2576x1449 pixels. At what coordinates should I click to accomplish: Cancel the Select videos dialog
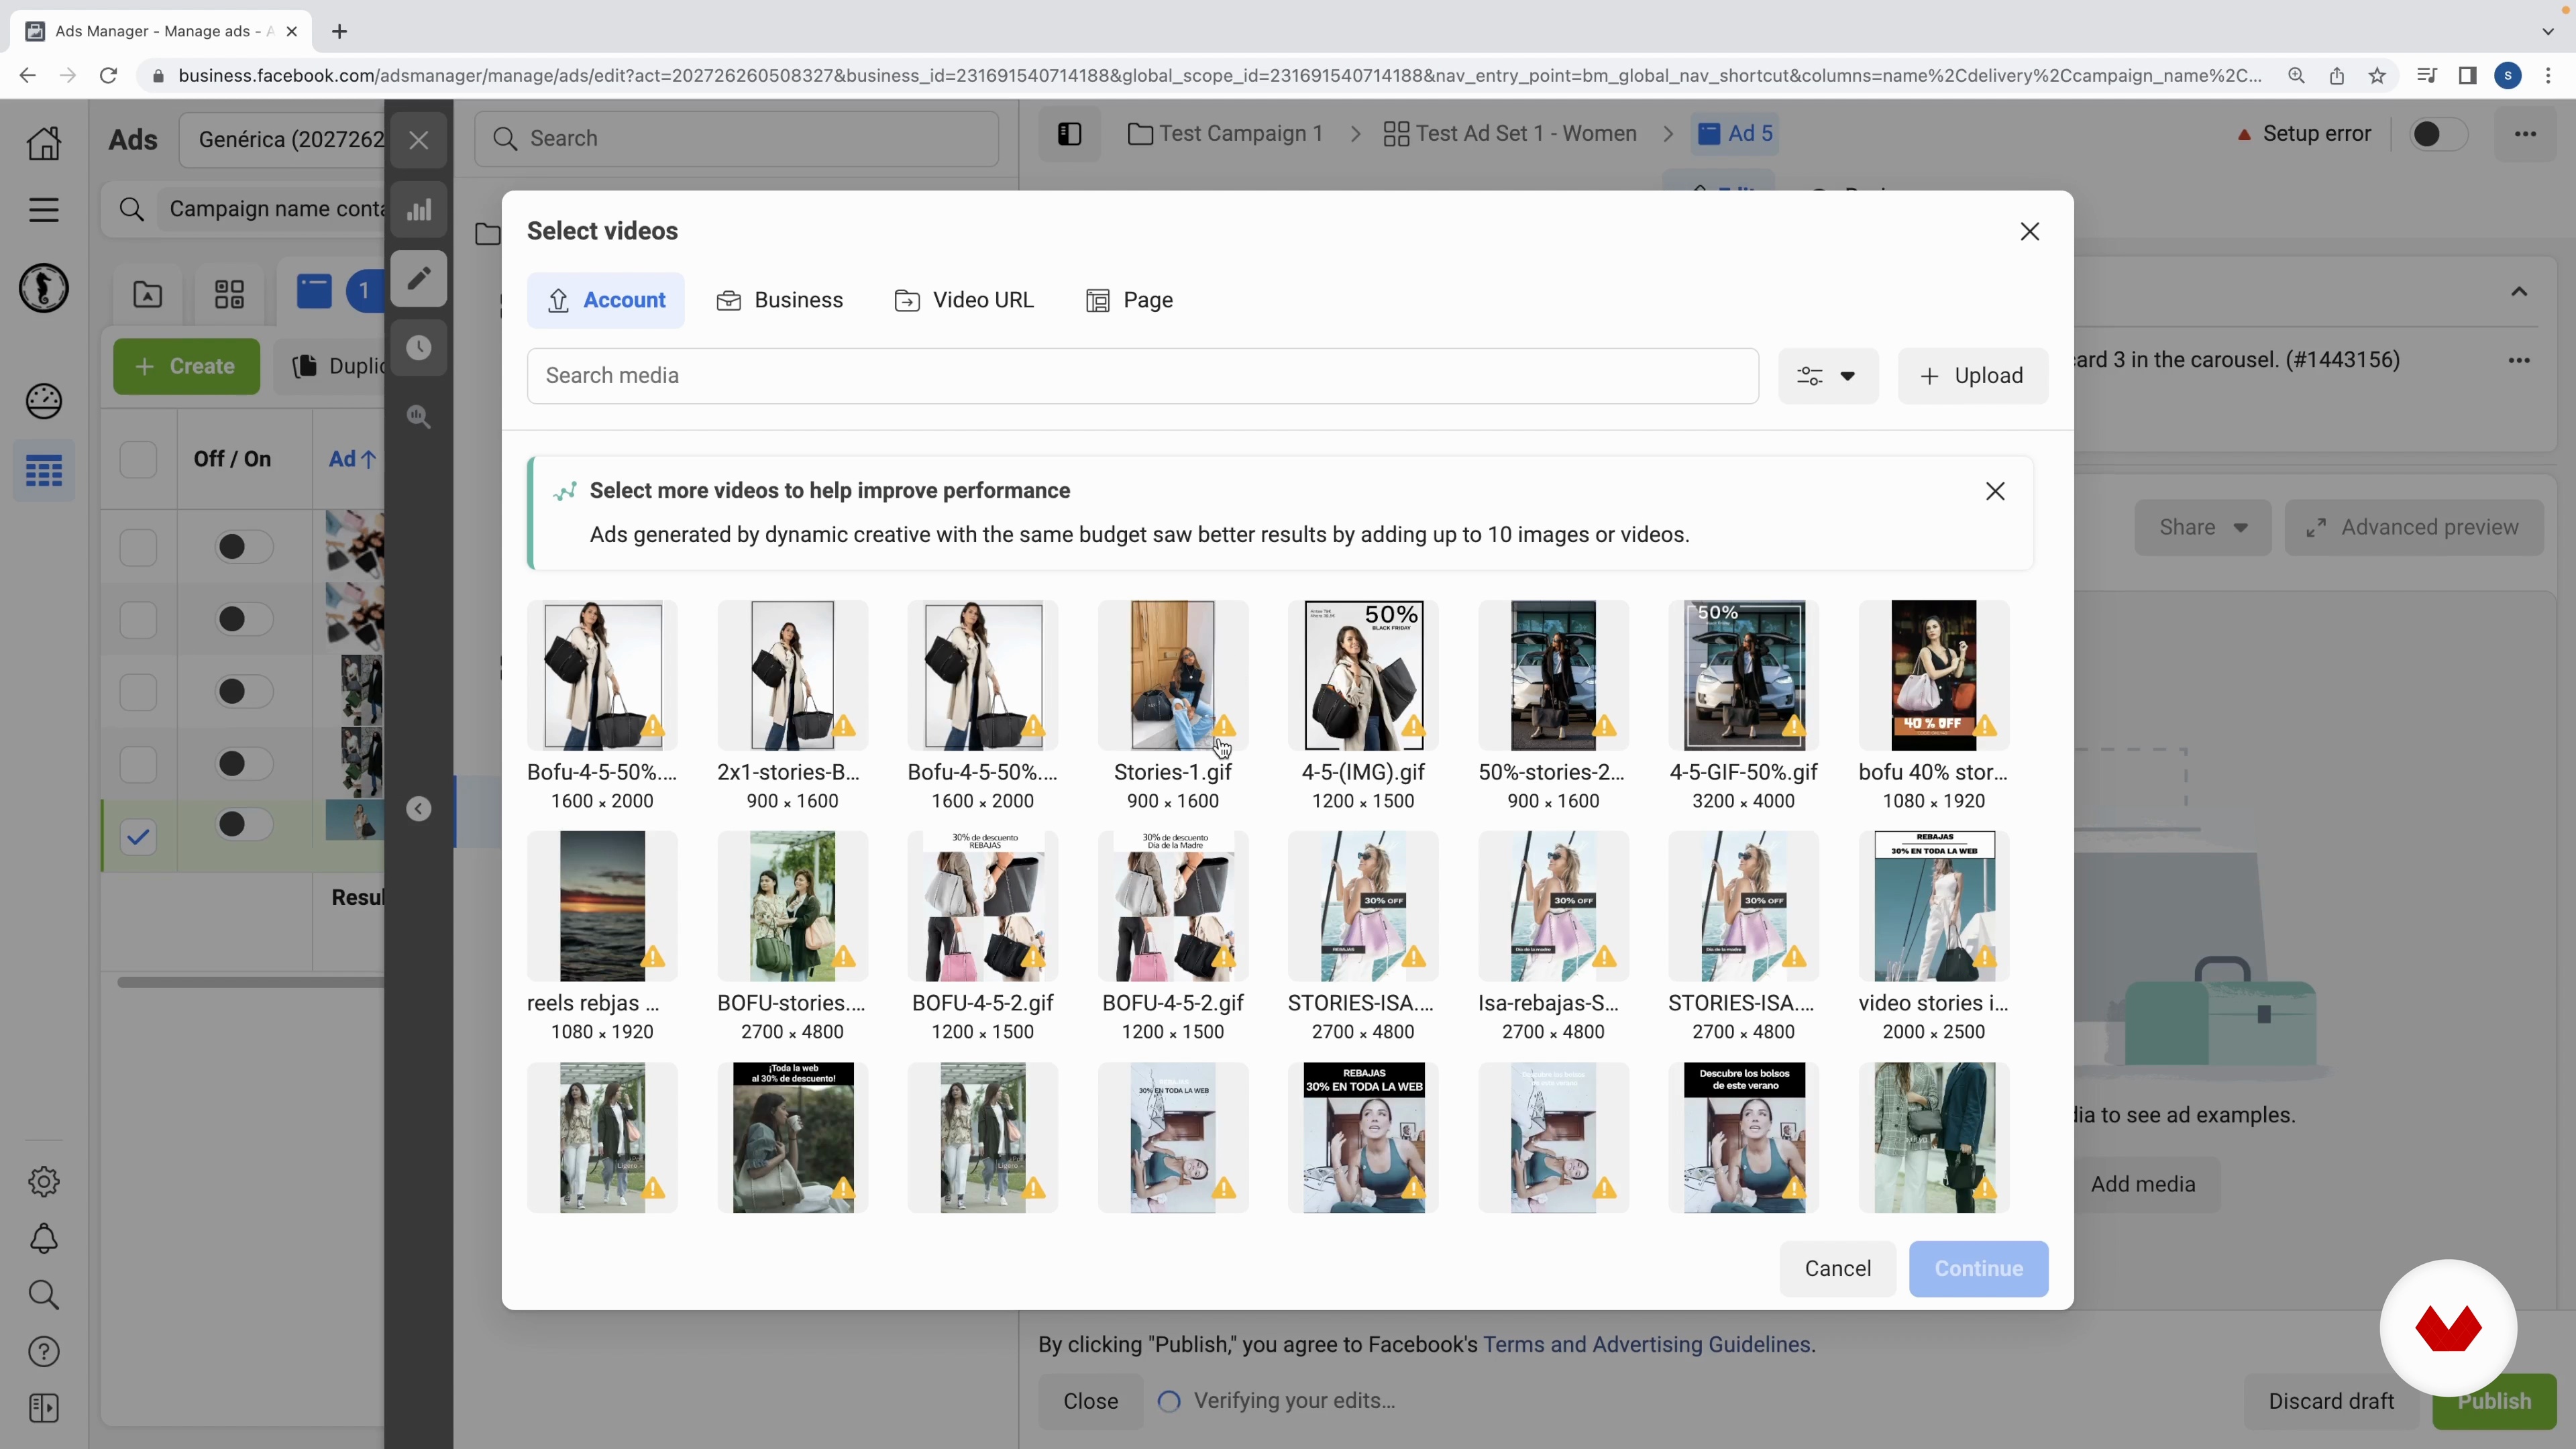tap(1837, 1268)
